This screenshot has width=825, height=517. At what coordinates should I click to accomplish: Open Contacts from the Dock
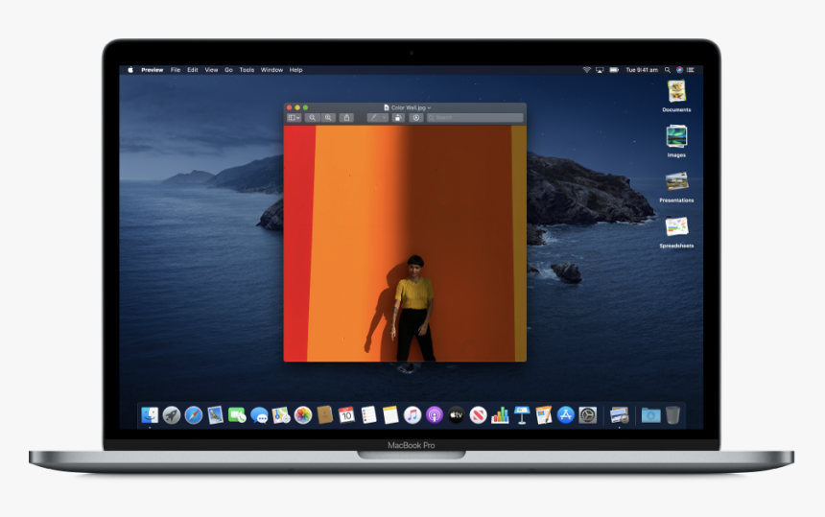click(325, 415)
